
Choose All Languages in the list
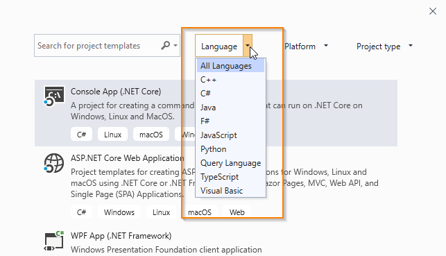point(230,66)
